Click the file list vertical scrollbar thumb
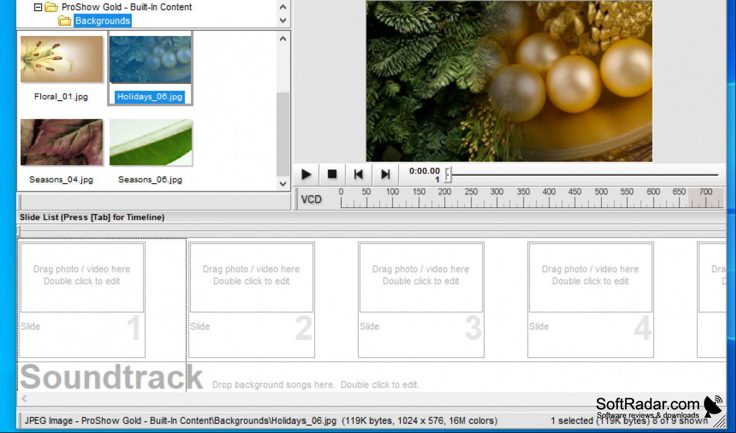This screenshot has width=736, height=433. coord(283,134)
